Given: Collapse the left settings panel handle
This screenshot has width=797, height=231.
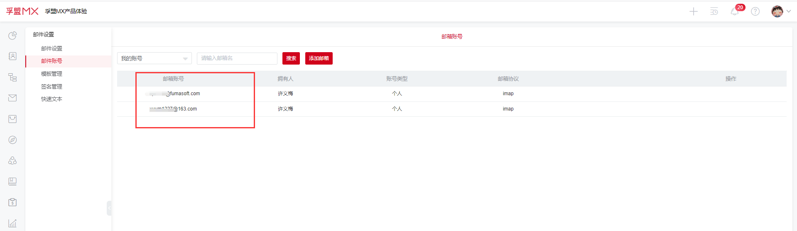Looking at the screenshot, I should (x=109, y=208).
